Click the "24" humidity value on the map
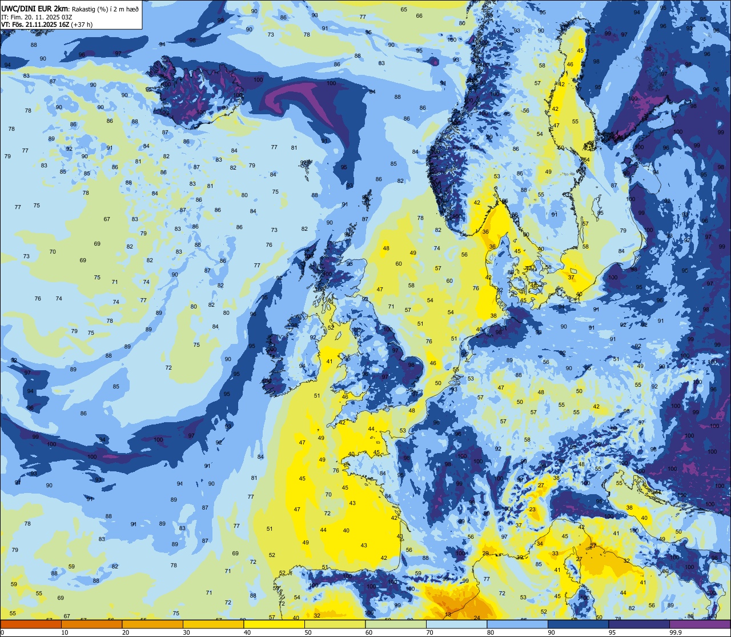This screenshot has width=731, height=637. point(477,619)
